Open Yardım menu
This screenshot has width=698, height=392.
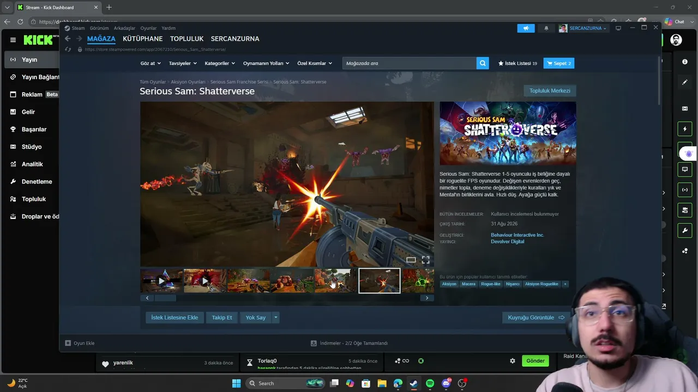point(169,28)
